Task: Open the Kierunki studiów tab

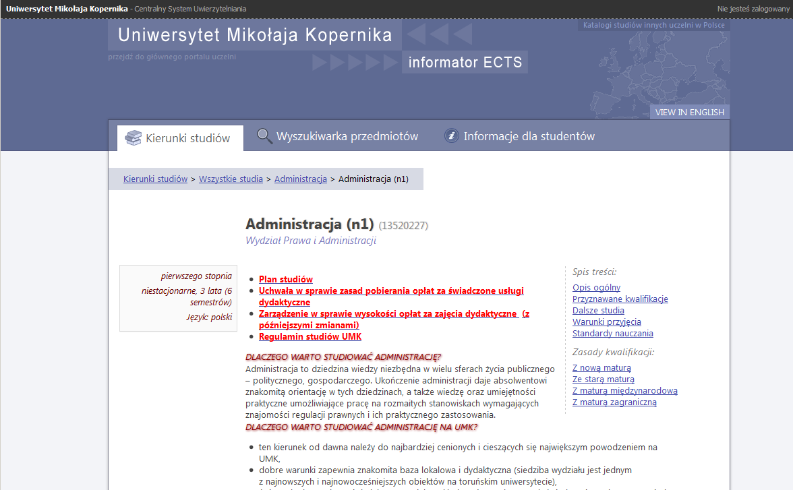Action: [x=180, y=138]
